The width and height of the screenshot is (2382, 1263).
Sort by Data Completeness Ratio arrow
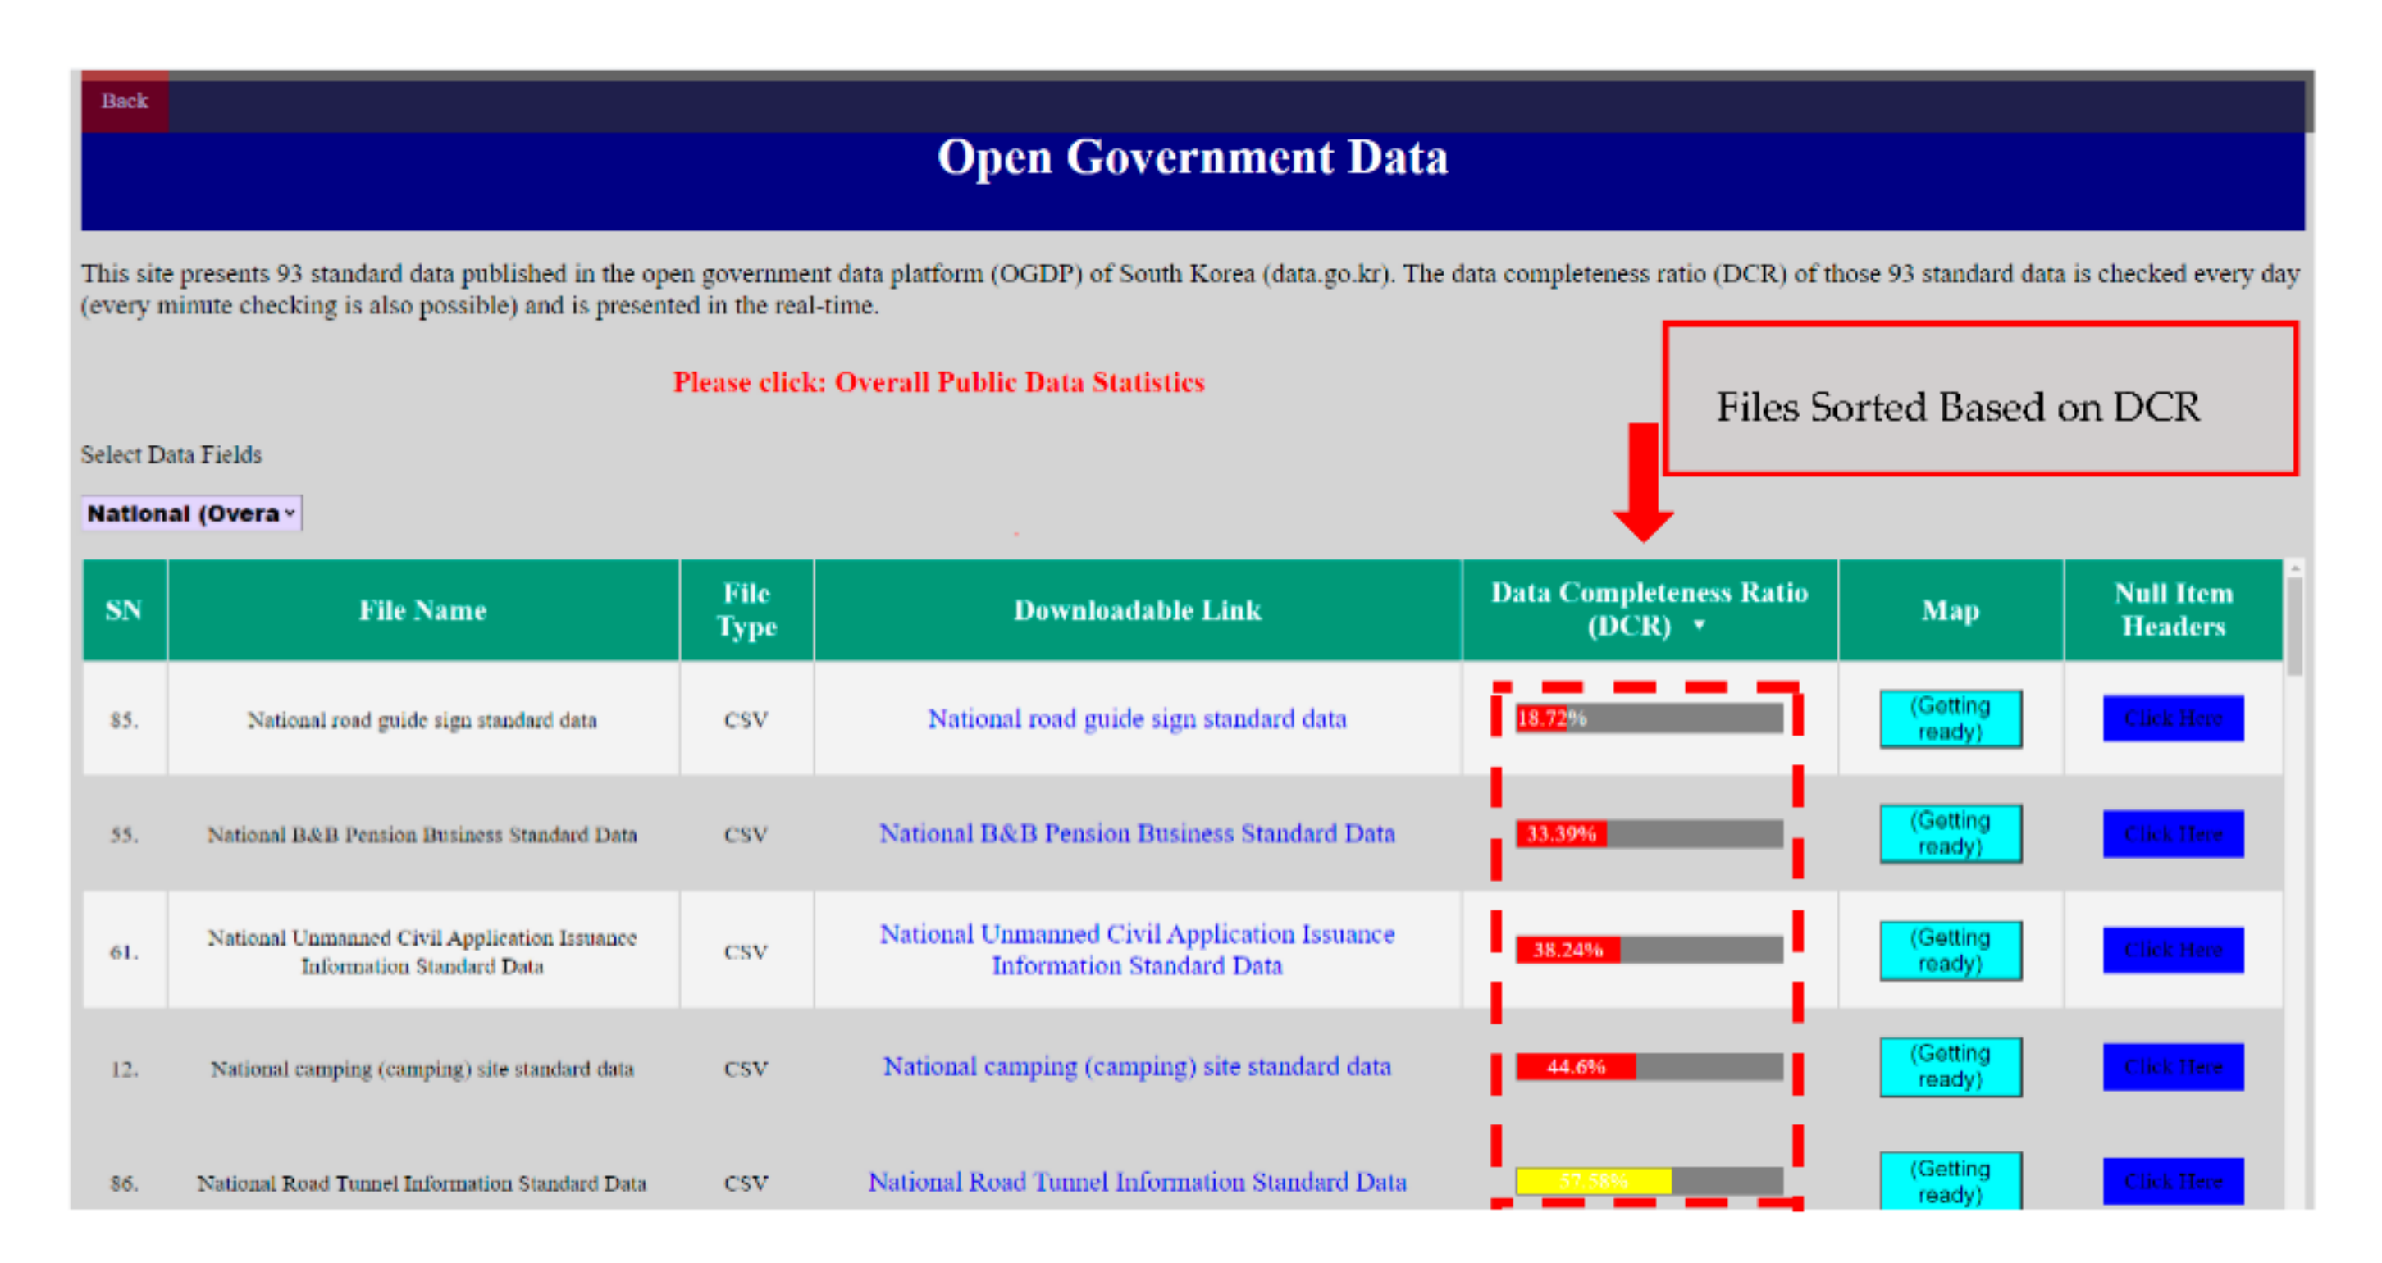pos(1699,626)
